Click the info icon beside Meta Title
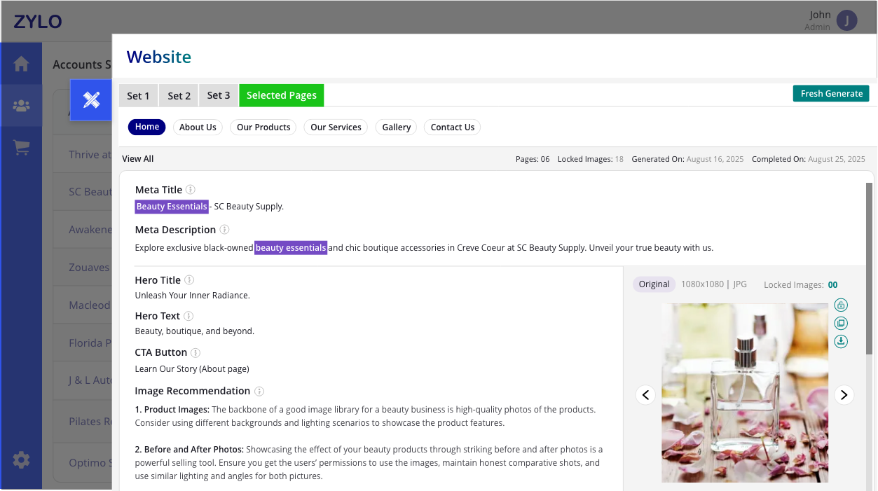 point(191,190)
